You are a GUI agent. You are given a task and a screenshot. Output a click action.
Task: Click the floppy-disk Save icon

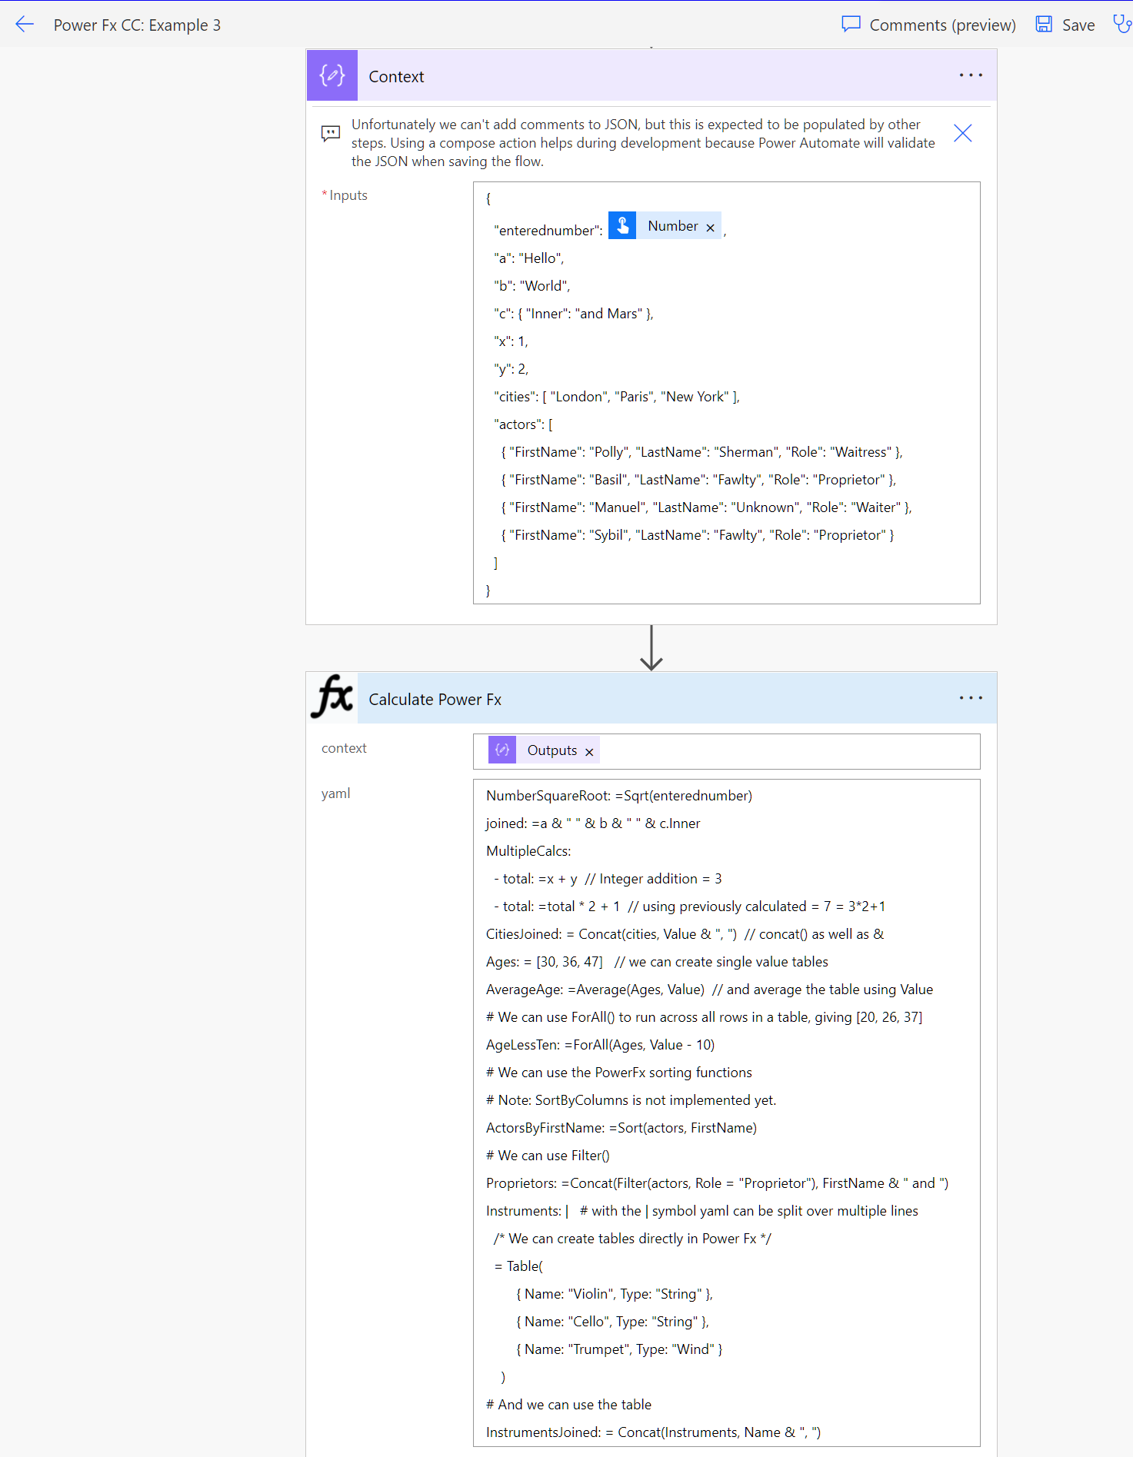1044,25
